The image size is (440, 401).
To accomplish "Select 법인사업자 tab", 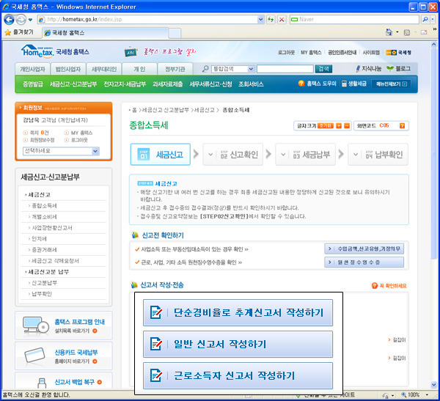I will point(68,69).
